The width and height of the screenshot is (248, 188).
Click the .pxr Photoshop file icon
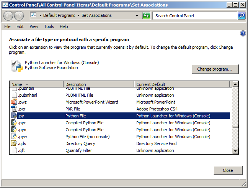click(x=14, y=109)
